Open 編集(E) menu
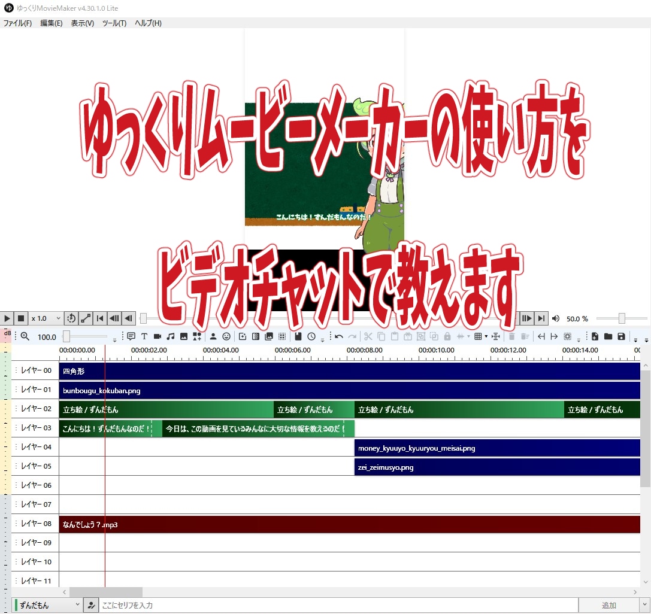Screen dimensions: 651x614 [51, 23]
